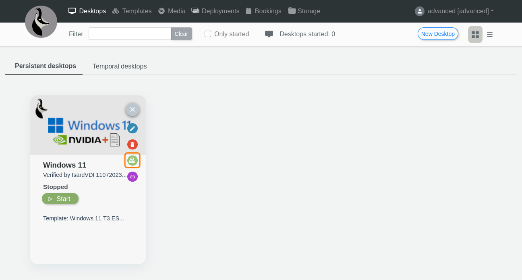This screenshot has width=522, height=280.
Task: Switch to list view icon
Action: tap(490, 35)
